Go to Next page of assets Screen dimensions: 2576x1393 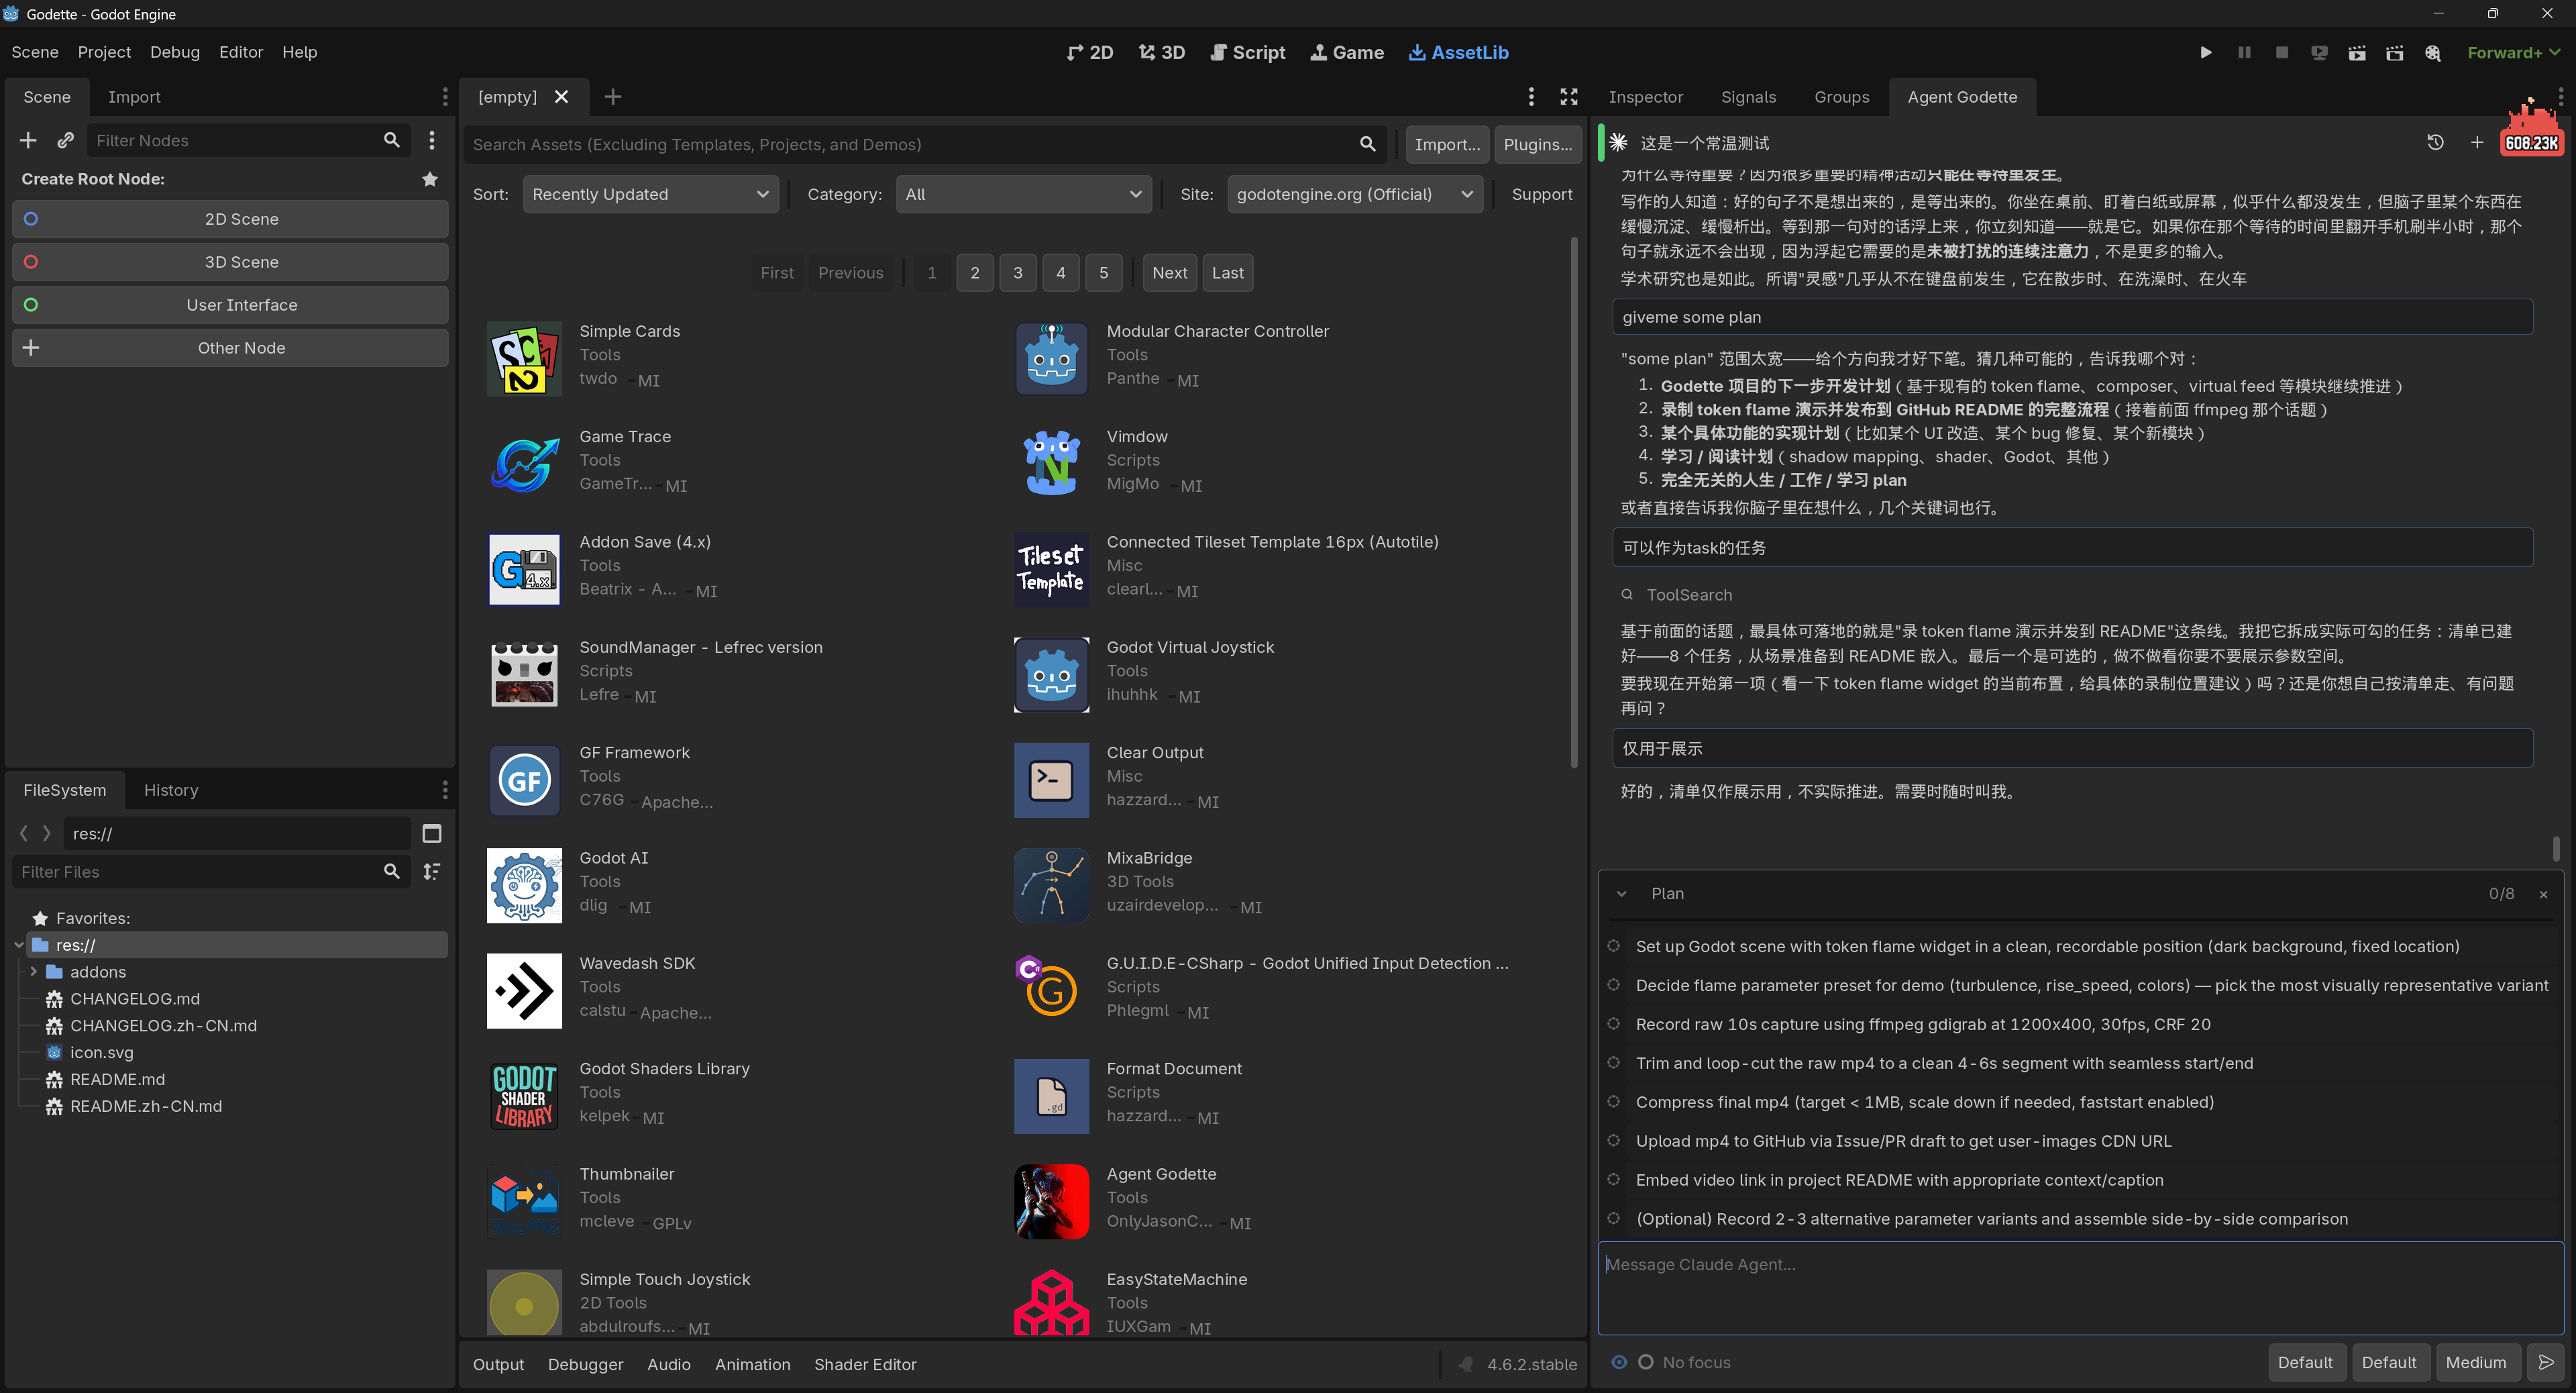coord(1169,272)
